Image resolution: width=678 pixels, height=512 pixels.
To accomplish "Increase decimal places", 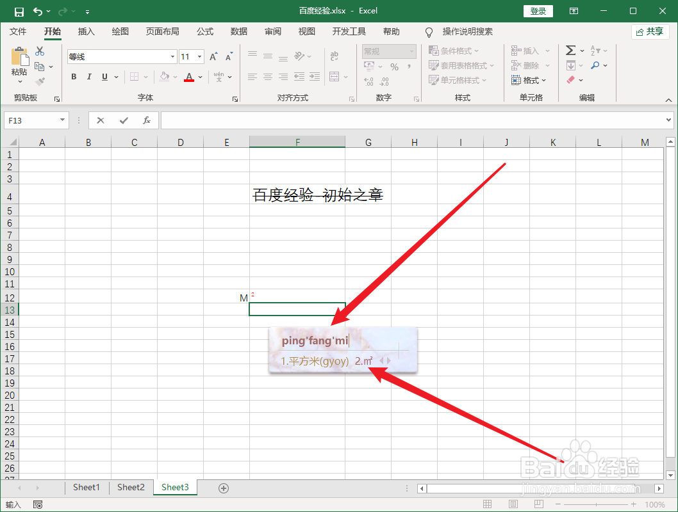I will [x=368, y=81].
